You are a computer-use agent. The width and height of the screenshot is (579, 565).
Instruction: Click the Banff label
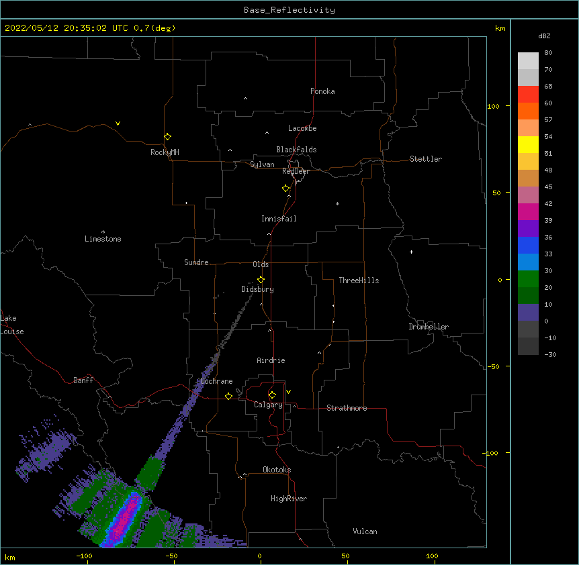(x=83, y=380)
